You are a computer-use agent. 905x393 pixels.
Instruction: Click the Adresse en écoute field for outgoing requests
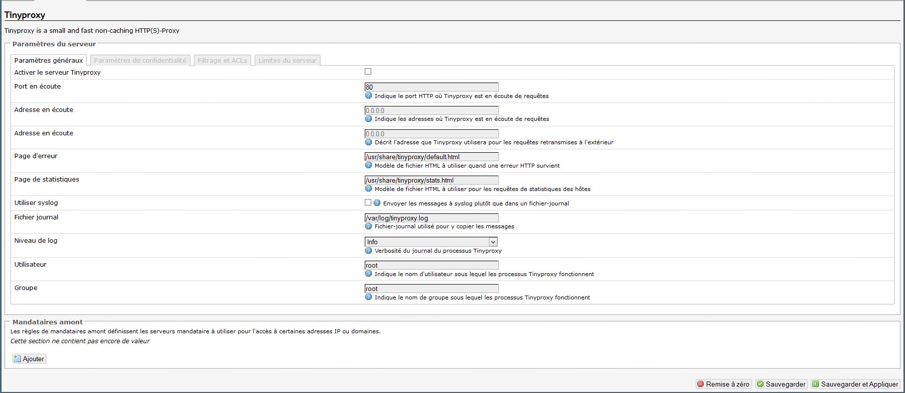(x=432, y=134)
